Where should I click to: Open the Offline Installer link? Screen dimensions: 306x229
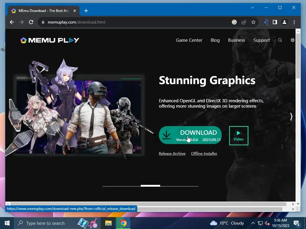coord(204,154)
